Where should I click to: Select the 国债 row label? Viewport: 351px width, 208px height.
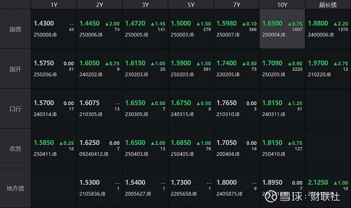tap(15, 29)
